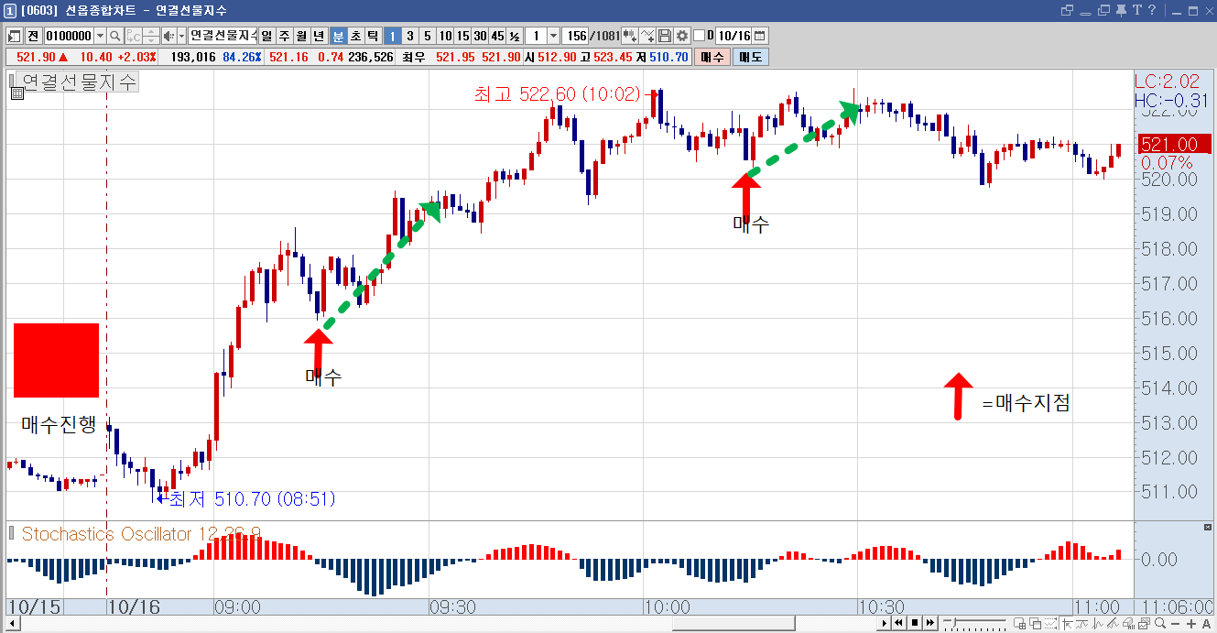Image resolution: width=1217 pixels, height=633 pixels.
Task: Select the 일 (daily) chart period
Action: [x=266, y=36]
